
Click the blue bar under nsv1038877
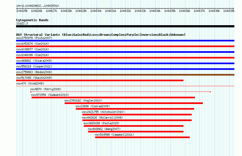coord(125,52)
